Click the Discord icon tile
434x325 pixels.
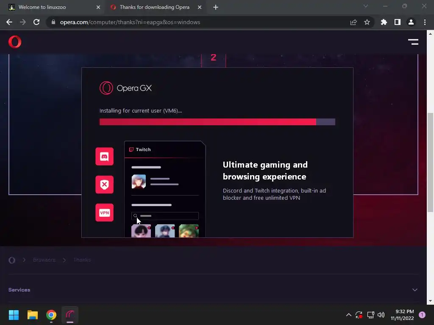pos(104,157)
